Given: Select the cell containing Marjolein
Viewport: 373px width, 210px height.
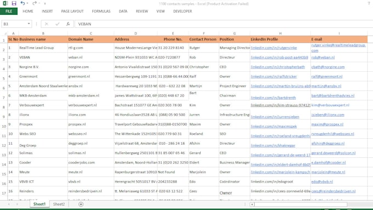Looking at the screenshot, I should (204, 172).
